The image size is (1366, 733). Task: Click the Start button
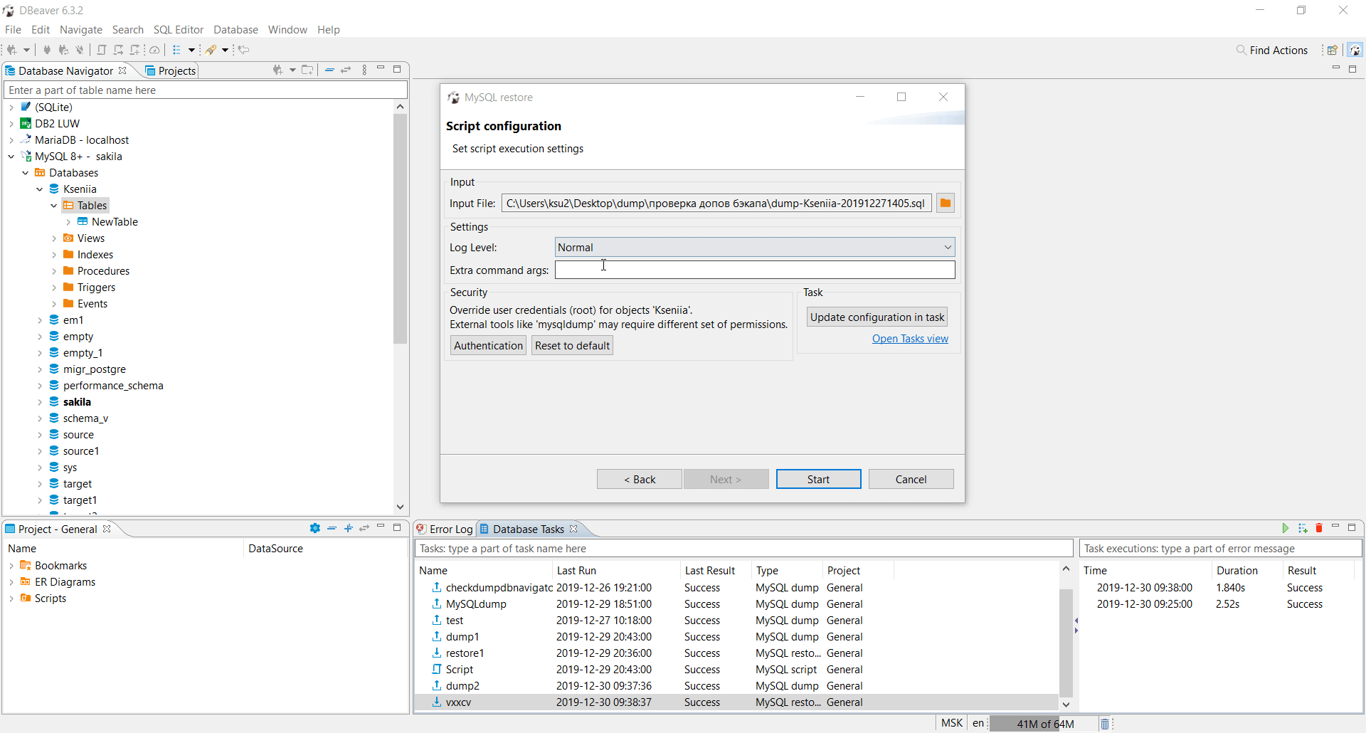point(818,478)
